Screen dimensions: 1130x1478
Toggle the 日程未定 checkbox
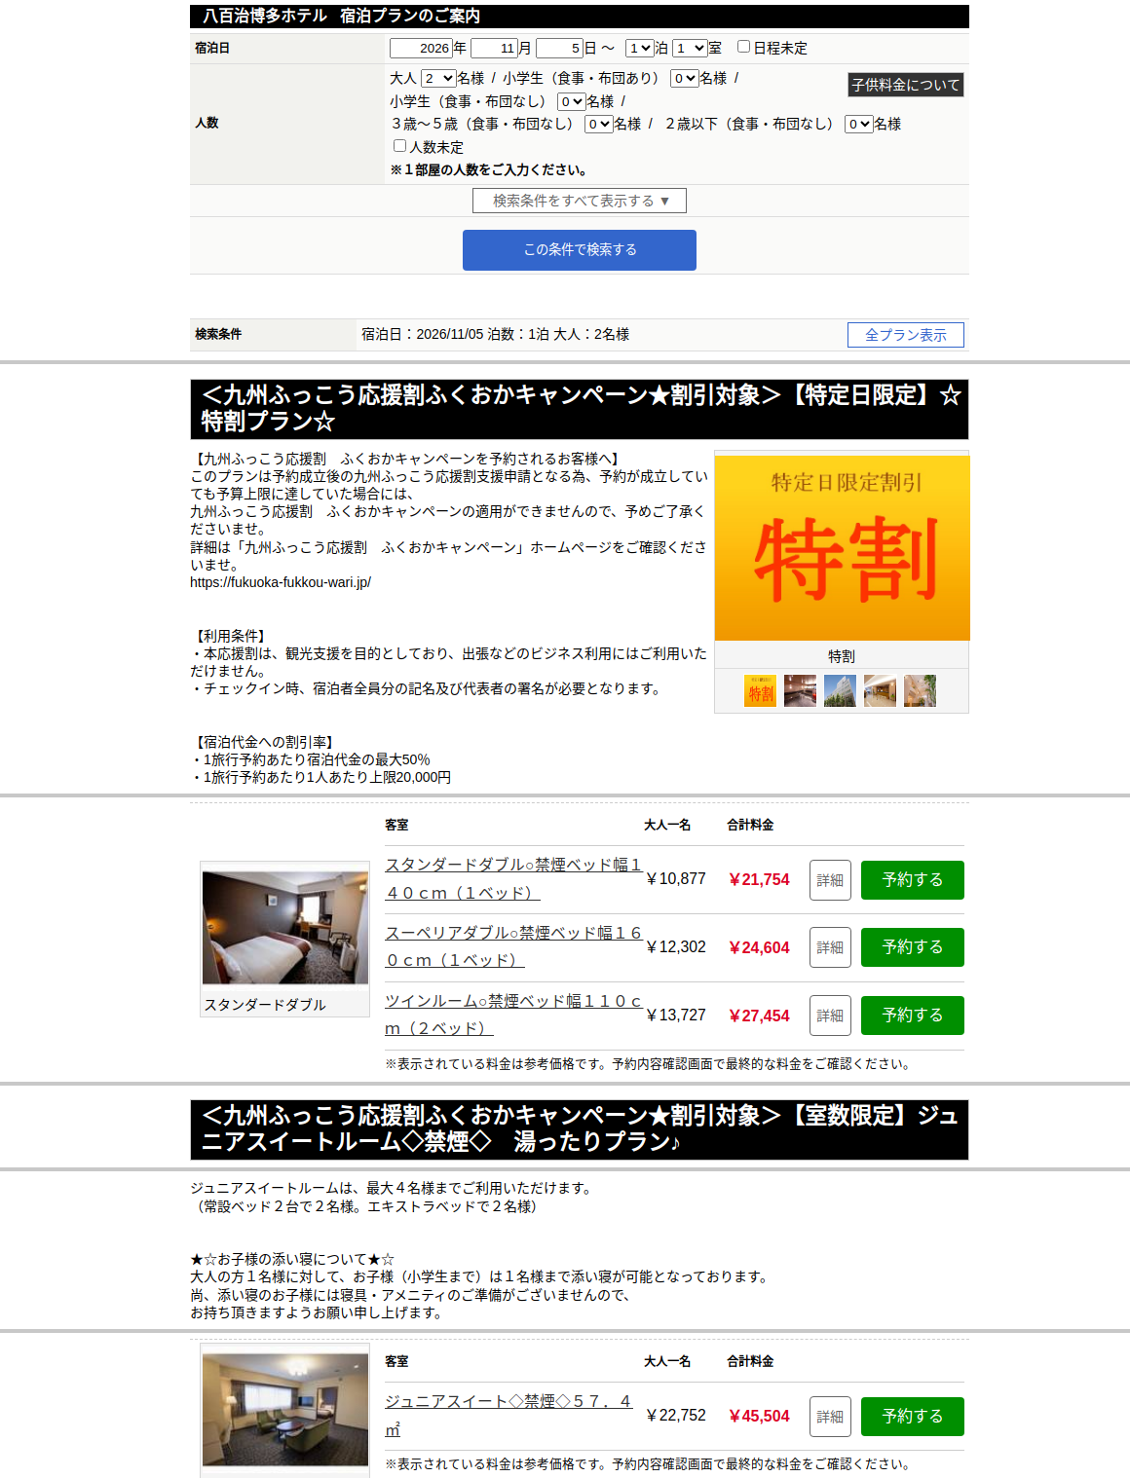743,46
